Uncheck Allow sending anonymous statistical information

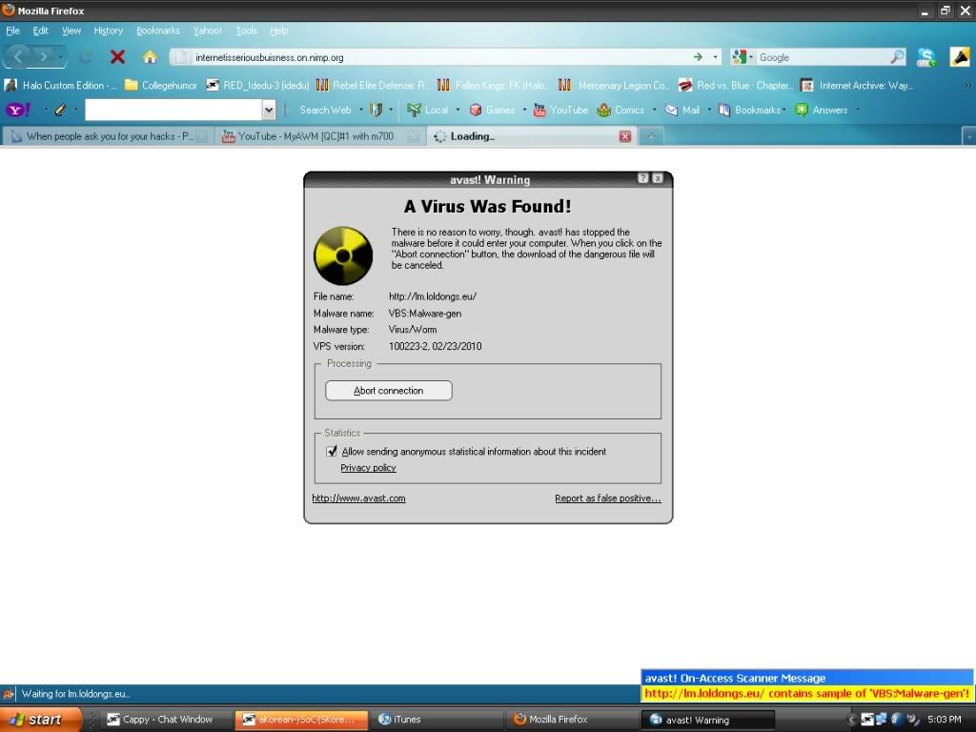coord(332,452)
